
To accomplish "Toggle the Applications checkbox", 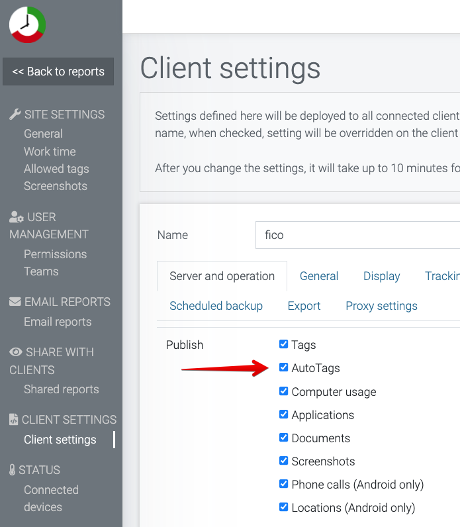I will pos(283,414).
